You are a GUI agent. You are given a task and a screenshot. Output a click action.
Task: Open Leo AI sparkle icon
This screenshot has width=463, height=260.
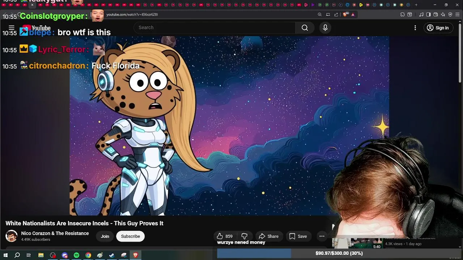443,14
